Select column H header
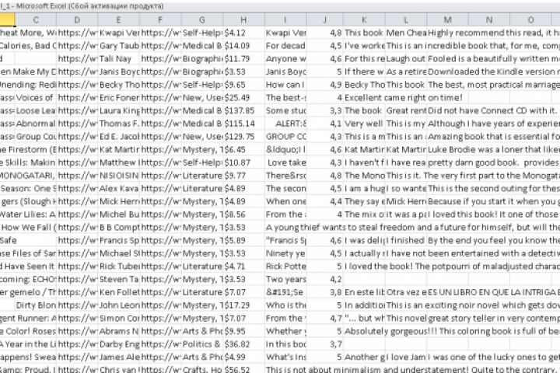 coord(243,20)
